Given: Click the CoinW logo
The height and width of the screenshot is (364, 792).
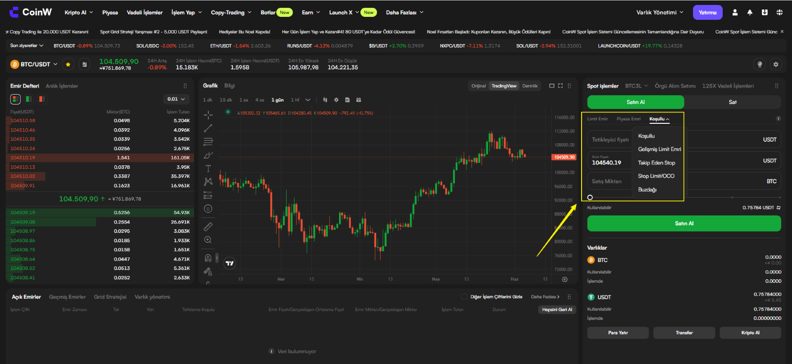Looking at the screenshot, I should [x=30, y=12].
